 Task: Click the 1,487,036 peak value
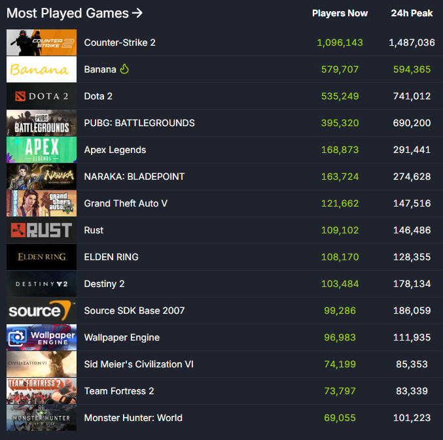point(412,42)
